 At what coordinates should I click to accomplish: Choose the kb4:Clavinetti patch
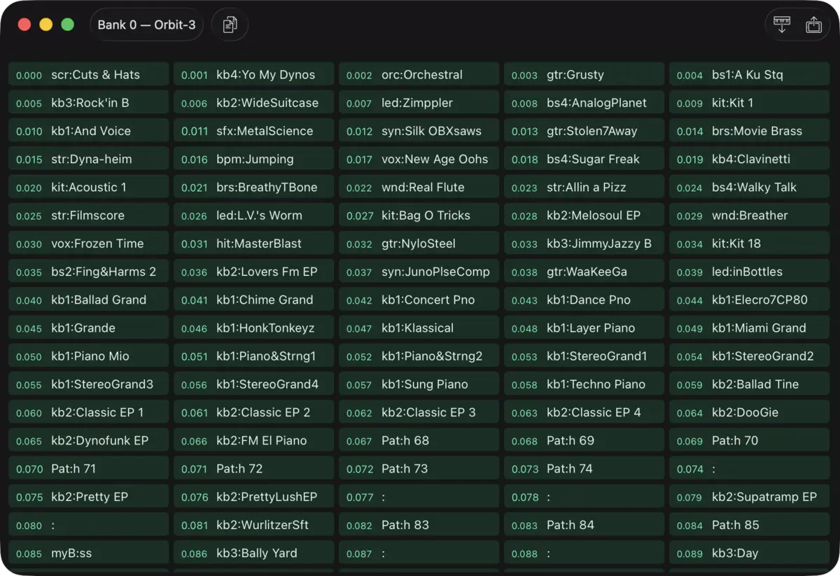pyautogui.click(x=750, y=159)
